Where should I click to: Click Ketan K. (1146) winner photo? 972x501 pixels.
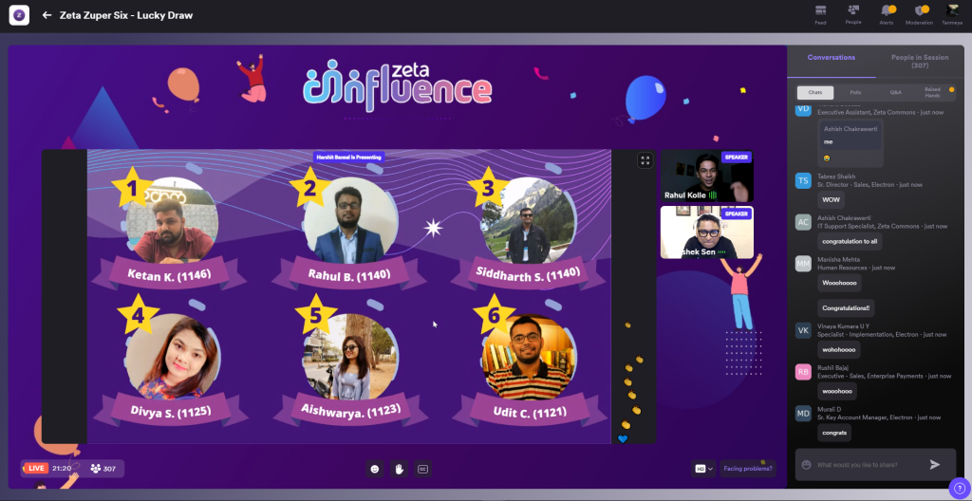(172, 221)
